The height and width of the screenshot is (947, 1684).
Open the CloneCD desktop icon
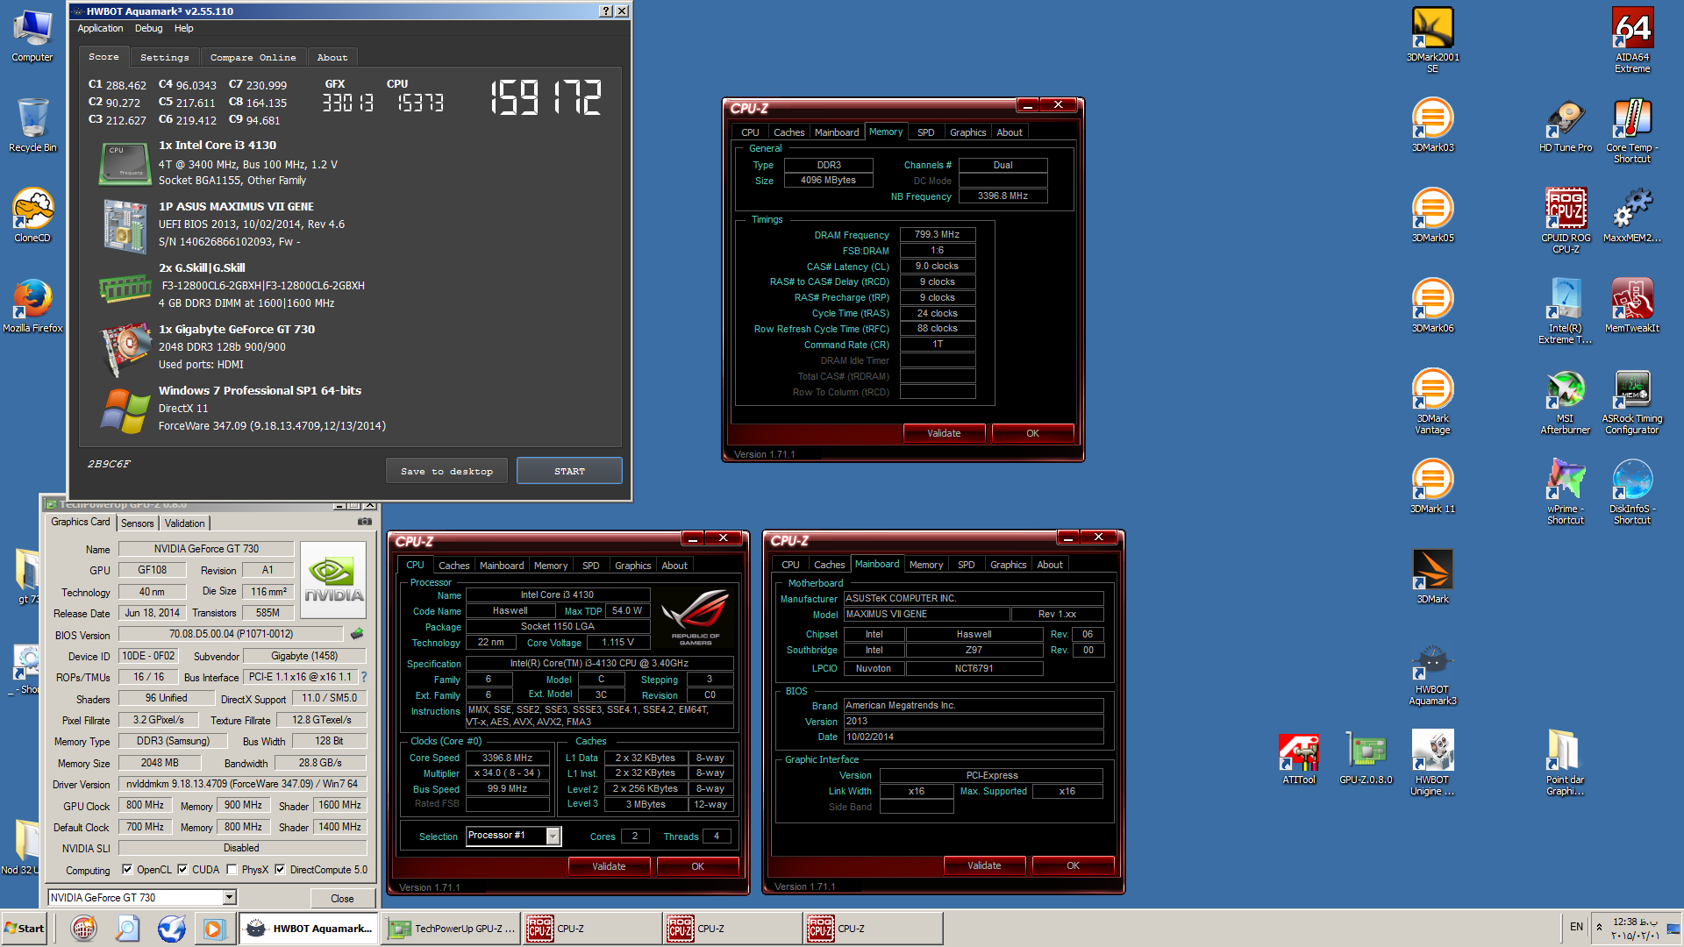32,215
